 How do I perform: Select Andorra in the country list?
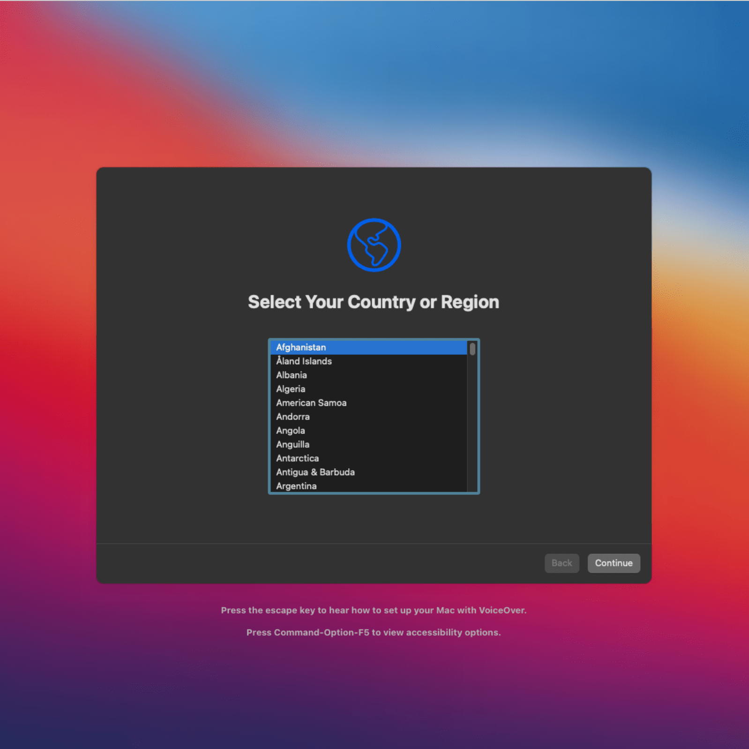[293, 417]
